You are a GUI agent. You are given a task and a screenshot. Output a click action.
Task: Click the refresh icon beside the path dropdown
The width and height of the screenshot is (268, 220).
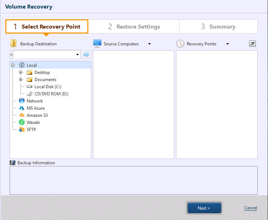[x=86, y=55]
